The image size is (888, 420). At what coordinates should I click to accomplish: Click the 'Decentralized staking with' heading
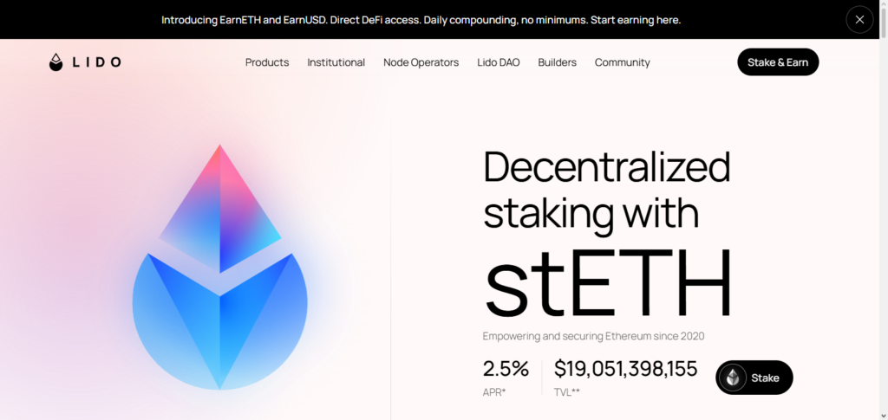point(606,191)
